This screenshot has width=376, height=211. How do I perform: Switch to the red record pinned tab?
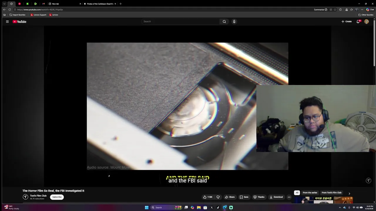(x=19, y=4)
